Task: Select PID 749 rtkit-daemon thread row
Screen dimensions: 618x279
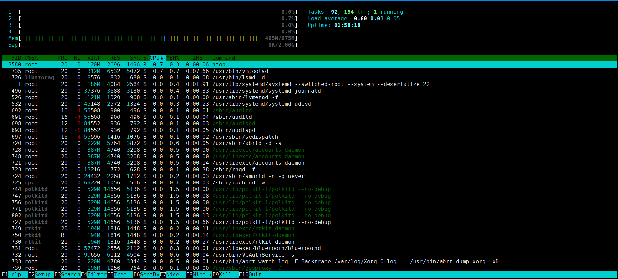Action: click(309, 229)
